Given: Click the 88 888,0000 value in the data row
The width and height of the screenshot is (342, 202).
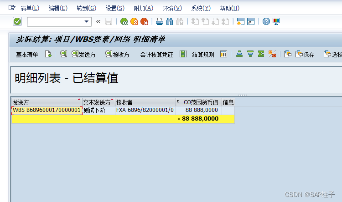Looking at the screenshot, I should (202, 110).
